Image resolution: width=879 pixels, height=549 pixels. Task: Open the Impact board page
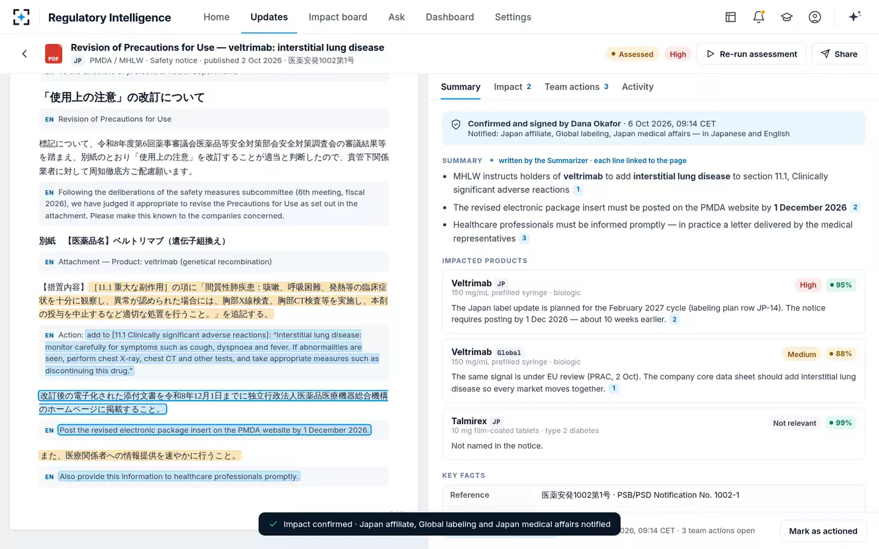point(338,17)
